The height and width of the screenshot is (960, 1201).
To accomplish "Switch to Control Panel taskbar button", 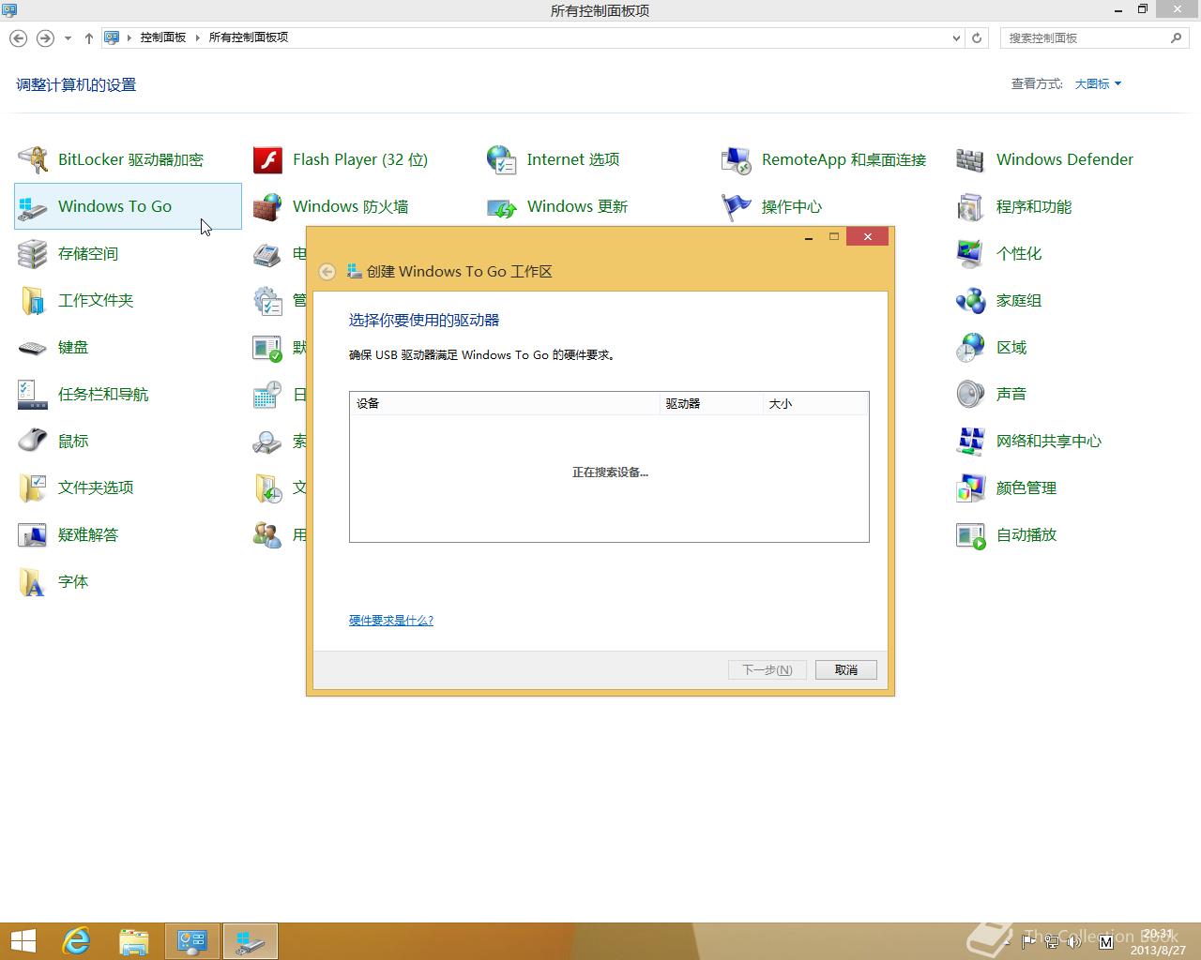I will [192, 941].
